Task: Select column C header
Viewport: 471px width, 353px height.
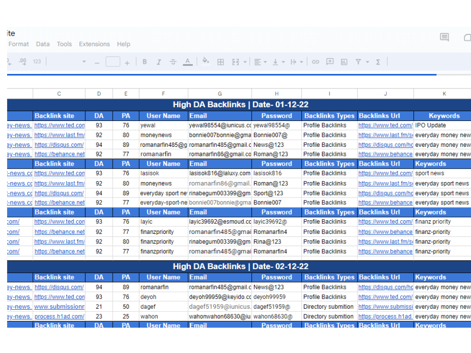Action: (x=59, y=94)
